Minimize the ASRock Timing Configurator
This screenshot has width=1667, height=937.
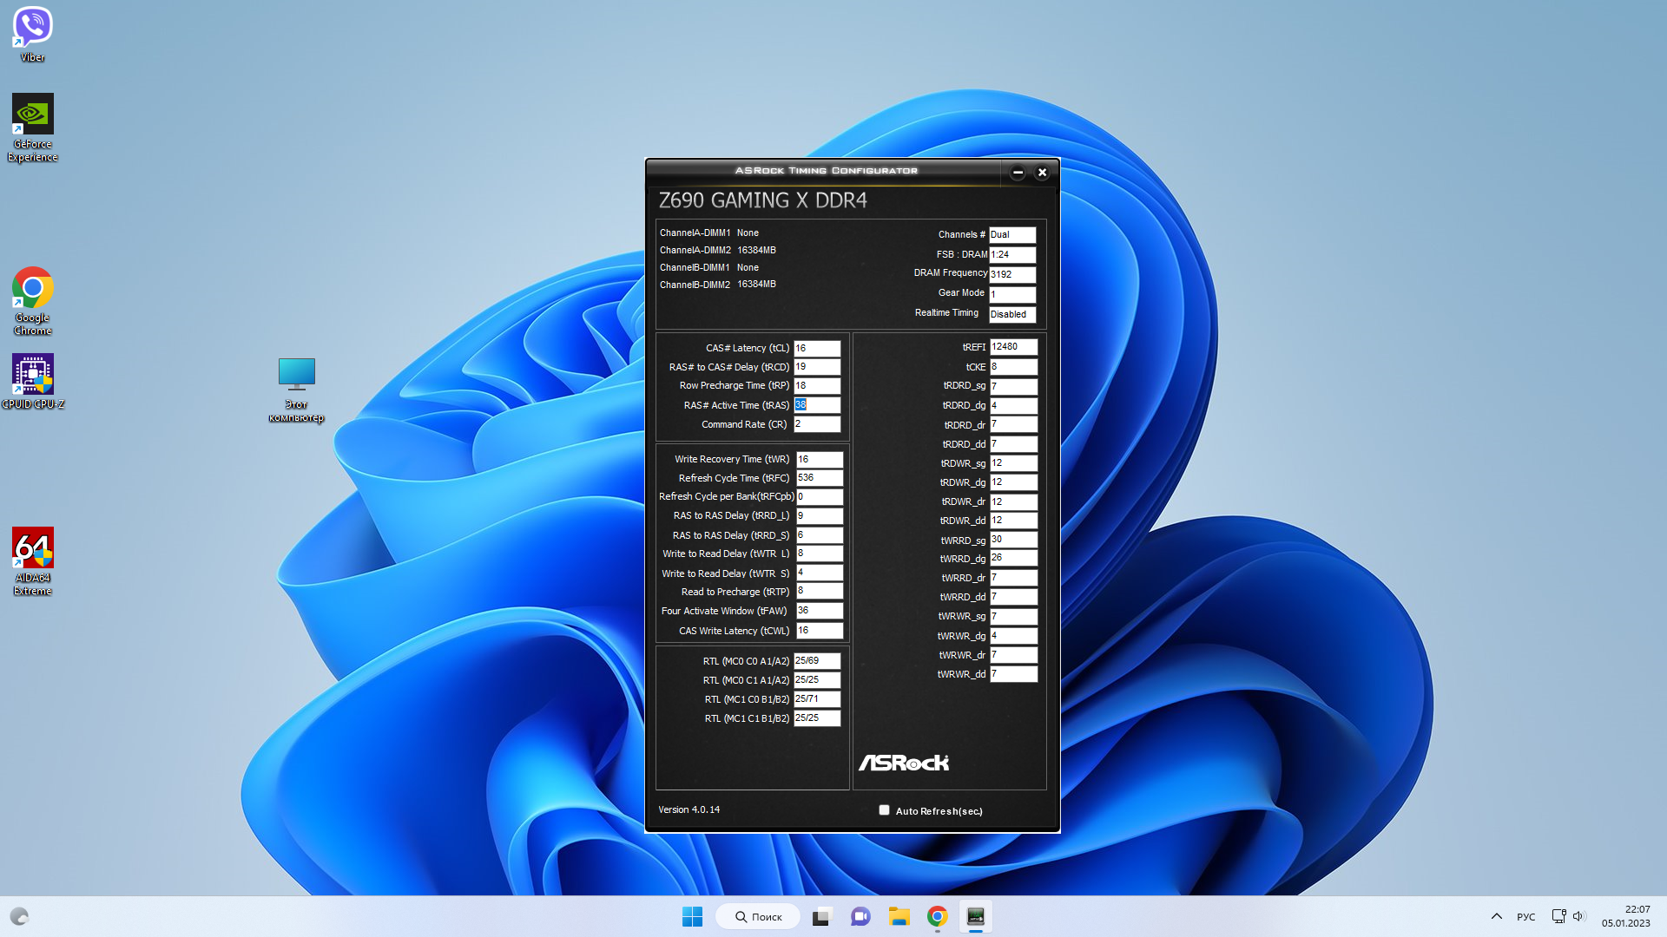pyautogui.click(x=1018, y=172)
